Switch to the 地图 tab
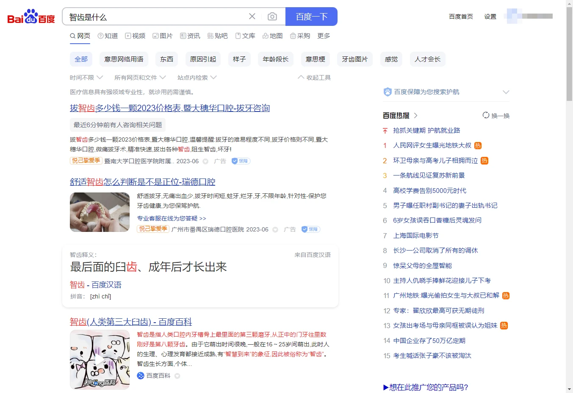Viewport: 573px width, 393px height. [x=272, y=36]
